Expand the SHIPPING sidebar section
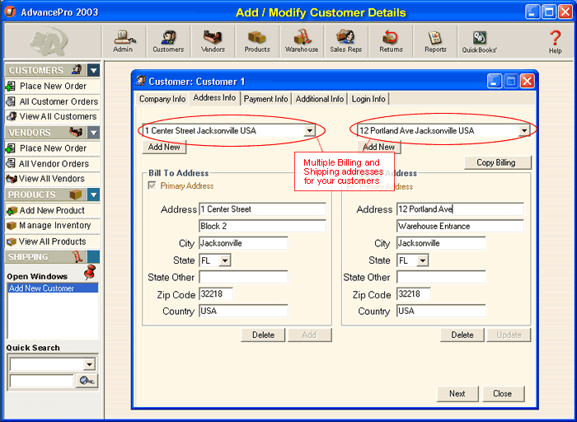Screen dimensions: 577x422 click(93, 257)
